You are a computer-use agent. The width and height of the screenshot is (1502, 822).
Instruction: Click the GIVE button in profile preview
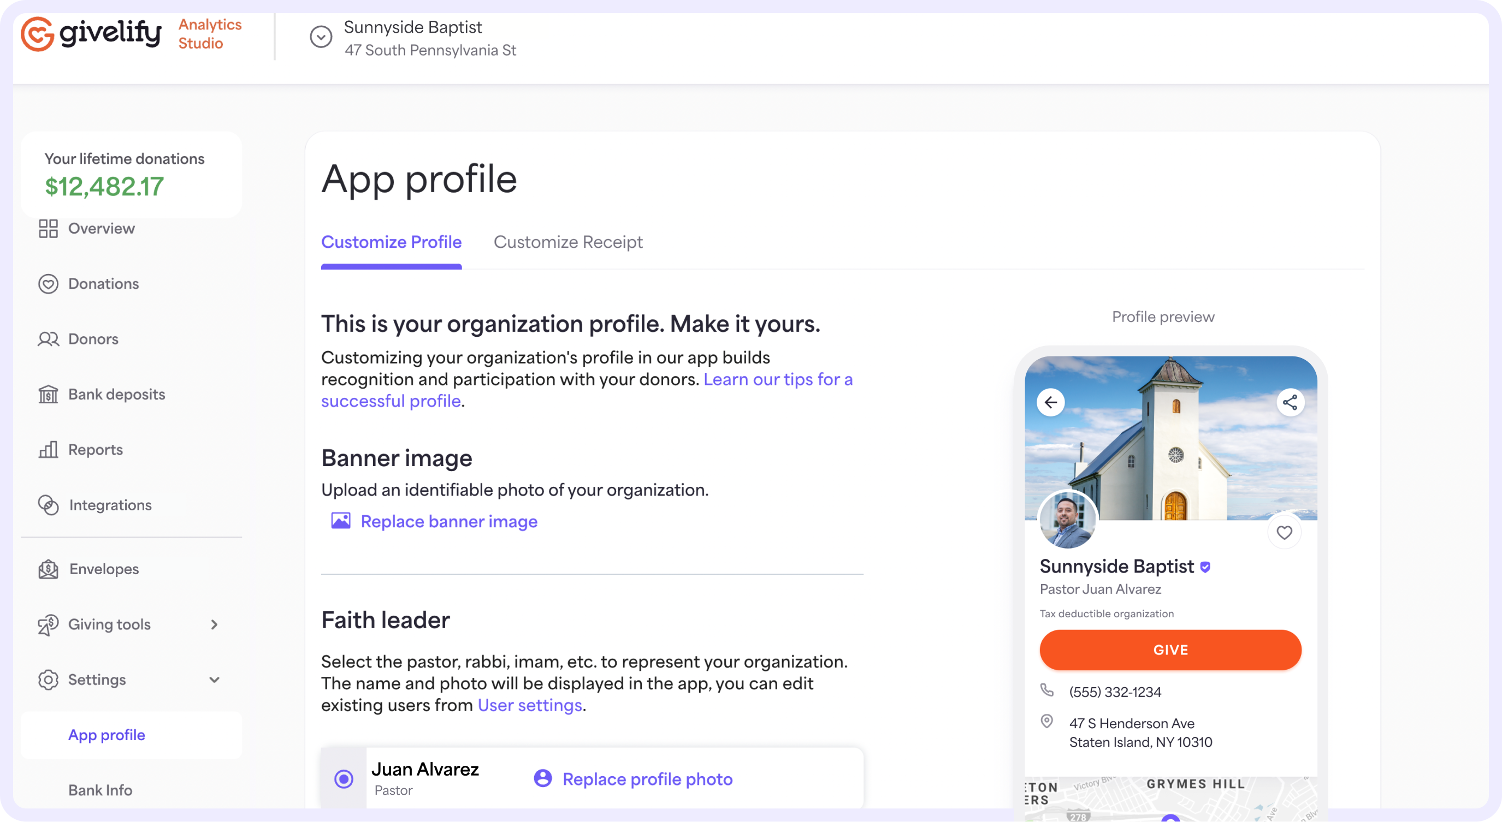pyautogui.click(x=1170, y=649)
